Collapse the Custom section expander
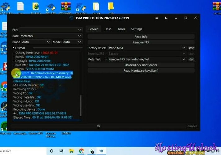 pos(14,48)
